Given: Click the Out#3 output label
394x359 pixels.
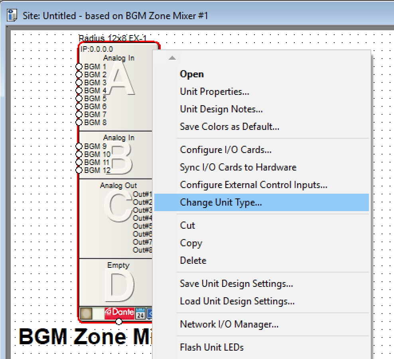Looking at the screenshot, I should (142, 210).
